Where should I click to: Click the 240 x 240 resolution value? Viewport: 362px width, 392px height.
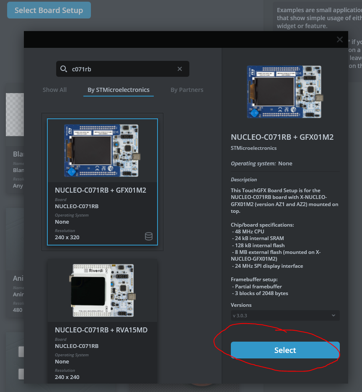tap(67, 377)
